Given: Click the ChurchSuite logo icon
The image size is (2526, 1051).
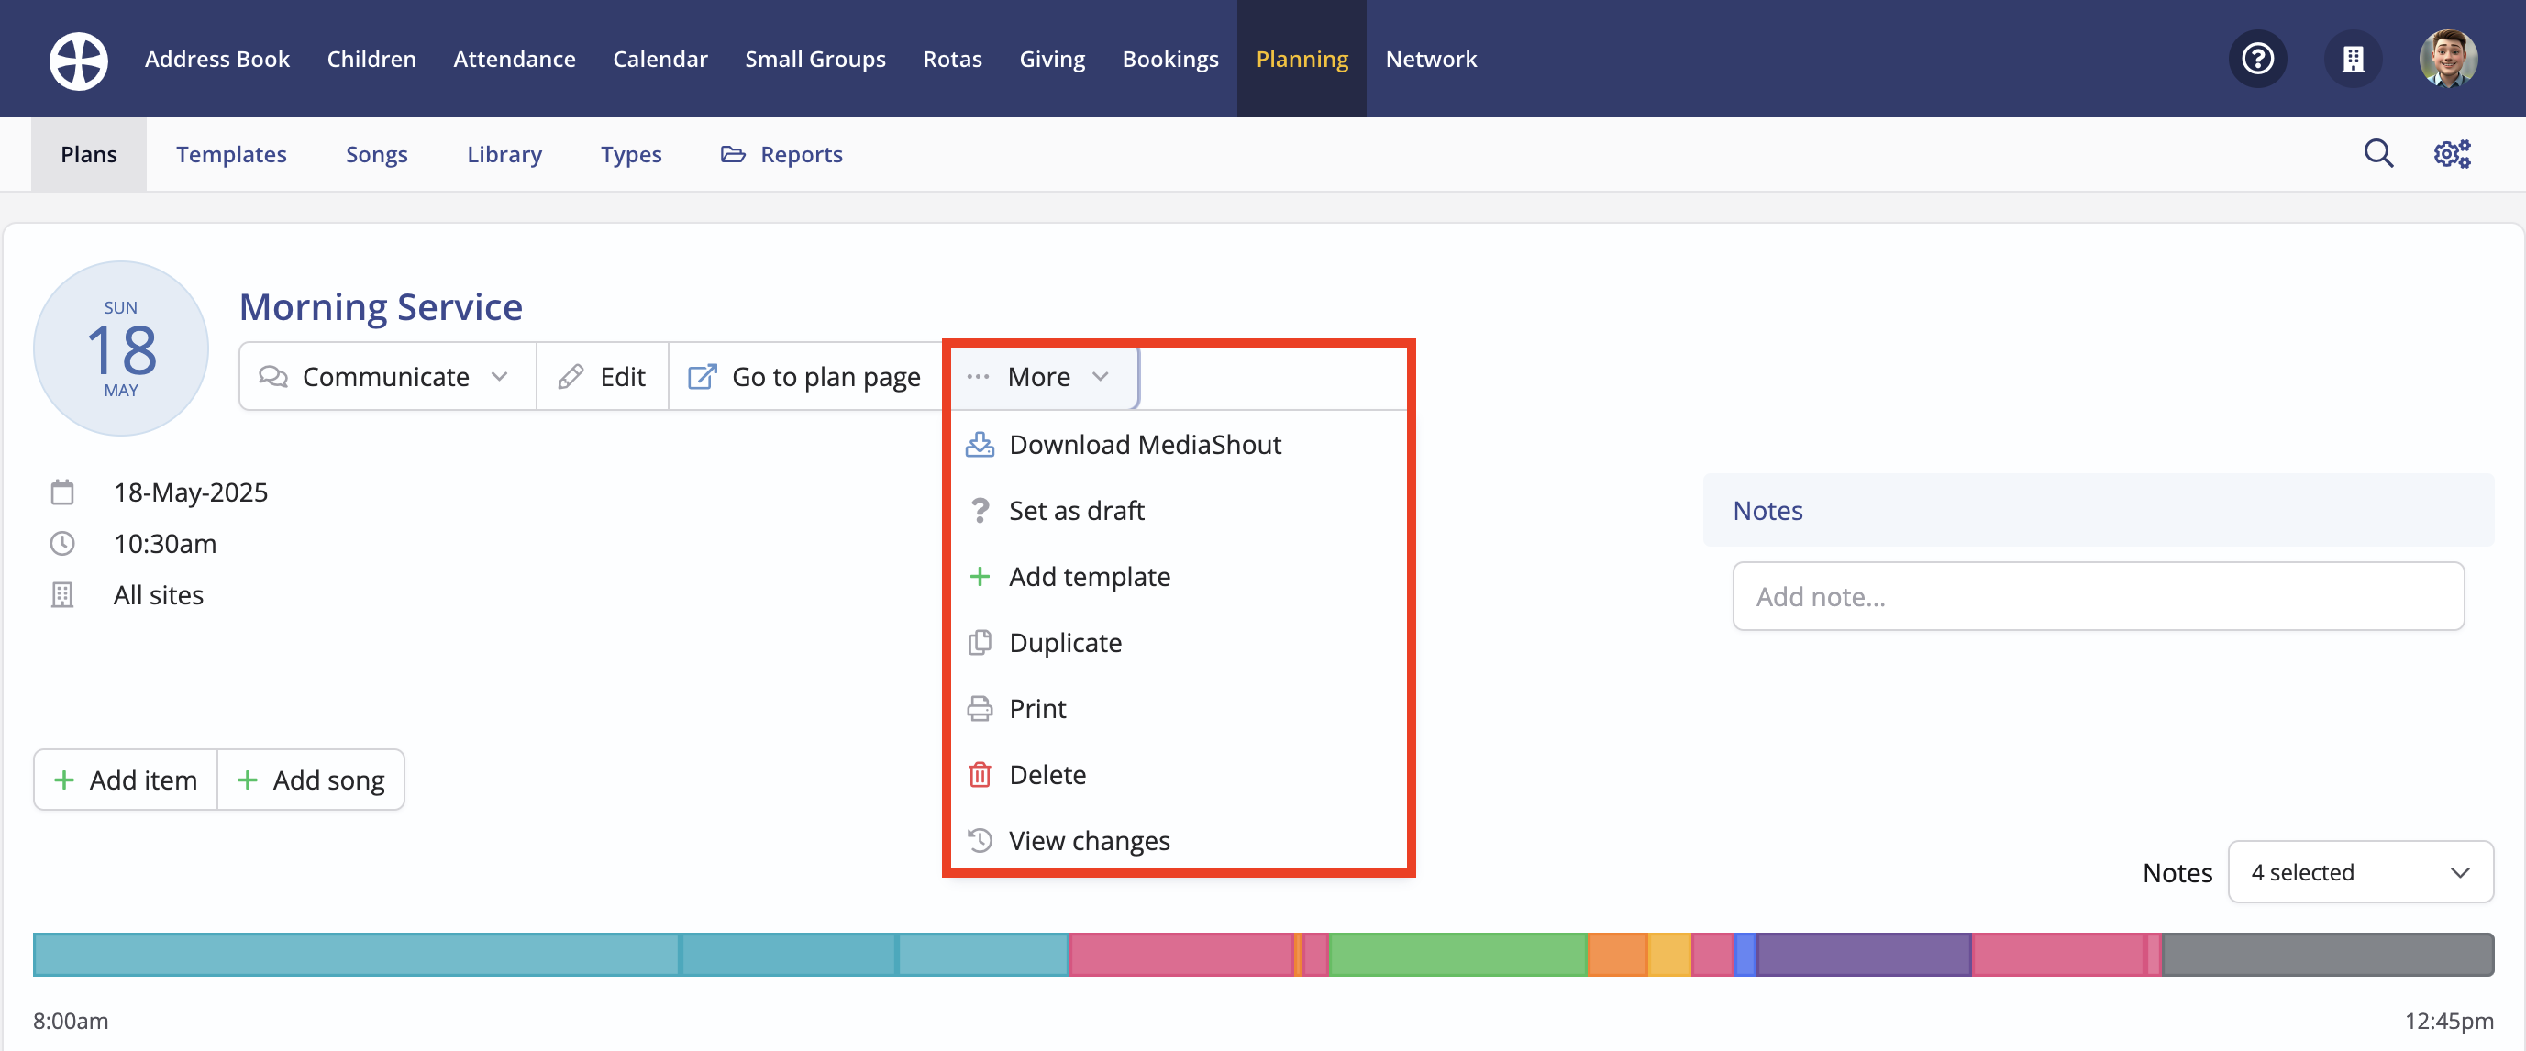Looking at the screenshot, I should [79, 60].
